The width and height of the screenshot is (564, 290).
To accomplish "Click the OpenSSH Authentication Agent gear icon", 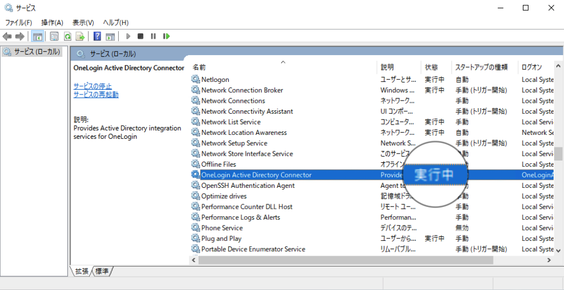I will (x=195, y=185).
